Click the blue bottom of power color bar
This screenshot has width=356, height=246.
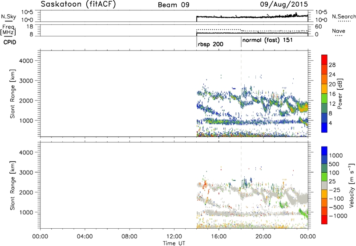(x=324, y=128)
